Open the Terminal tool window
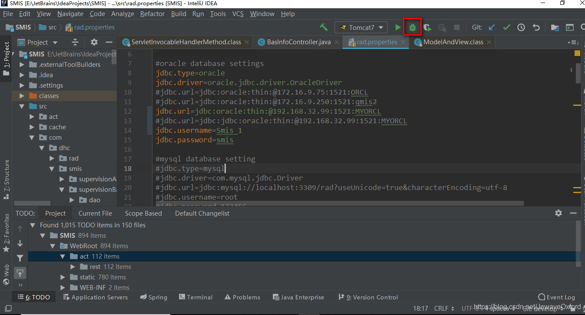Screen dimensions: 585x315 (x=195, y=297)
